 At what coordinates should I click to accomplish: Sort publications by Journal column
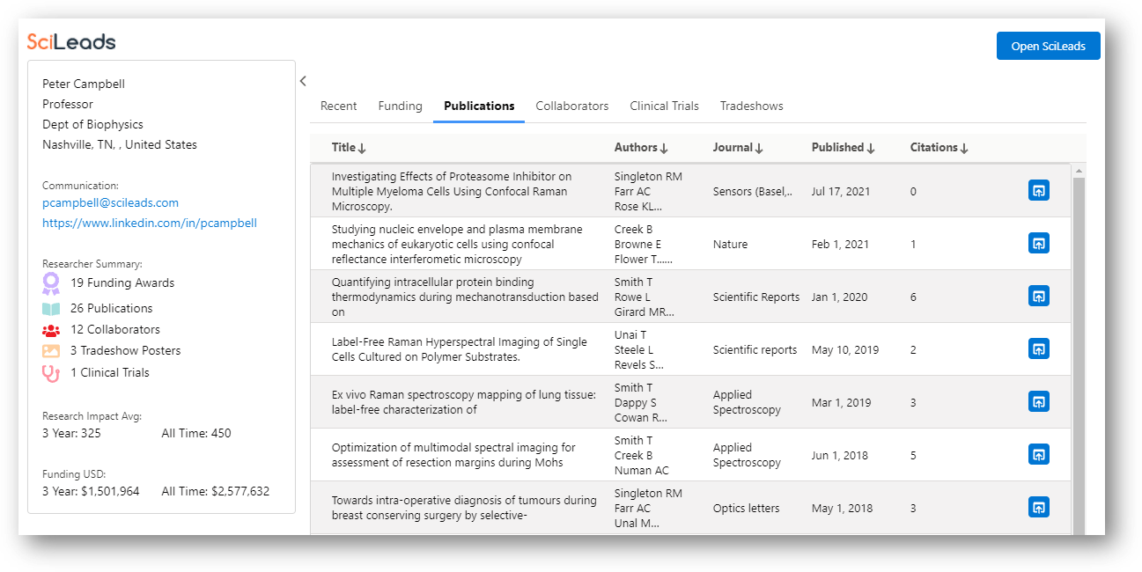coord(738,148)
